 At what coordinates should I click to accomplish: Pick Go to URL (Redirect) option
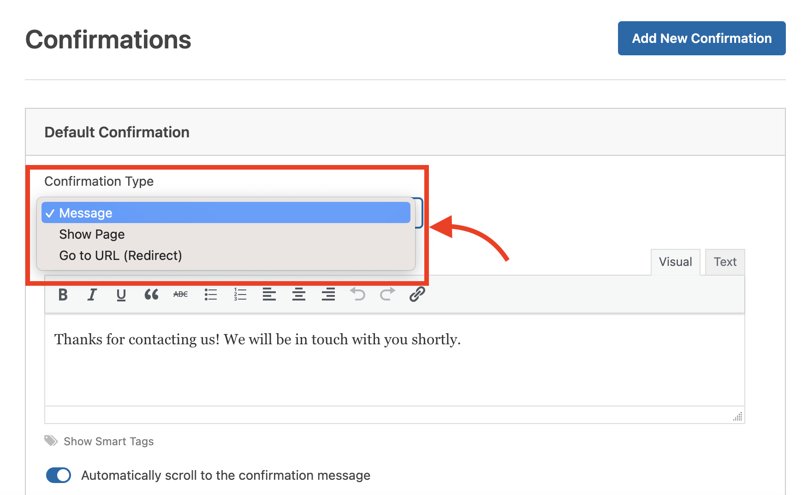pos(226,255)
